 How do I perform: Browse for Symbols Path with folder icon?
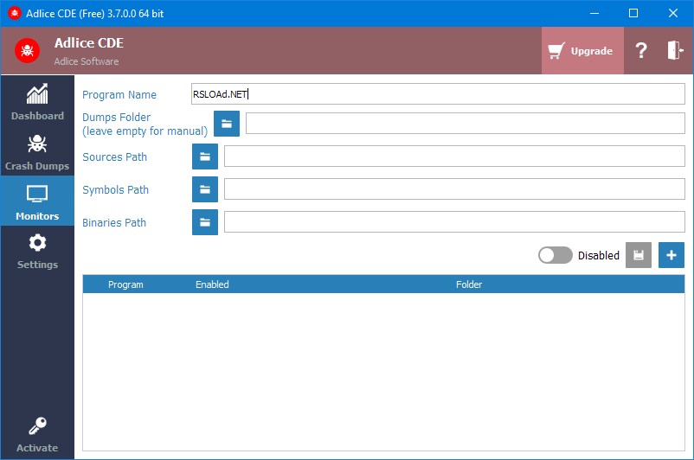205,189
